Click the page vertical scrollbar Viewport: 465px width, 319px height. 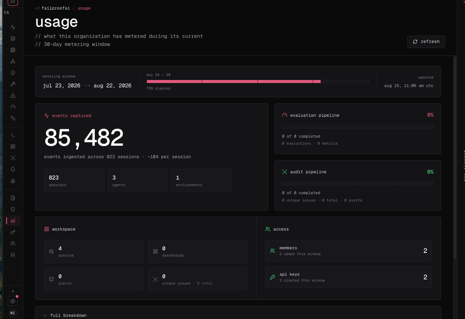click(x=455, y=158)
